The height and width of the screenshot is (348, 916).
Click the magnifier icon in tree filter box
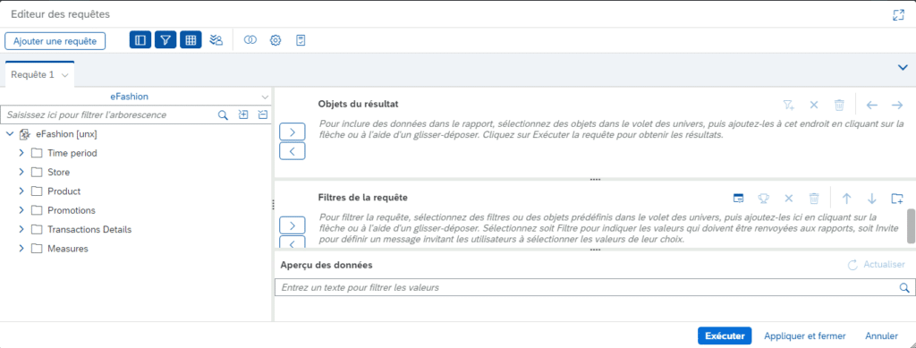point(223,115)
